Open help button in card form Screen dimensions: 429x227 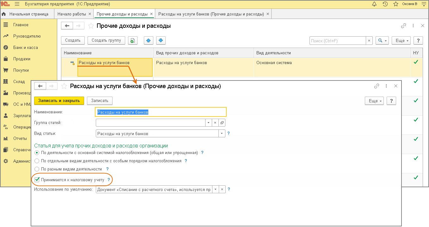[x=391, y=101]
